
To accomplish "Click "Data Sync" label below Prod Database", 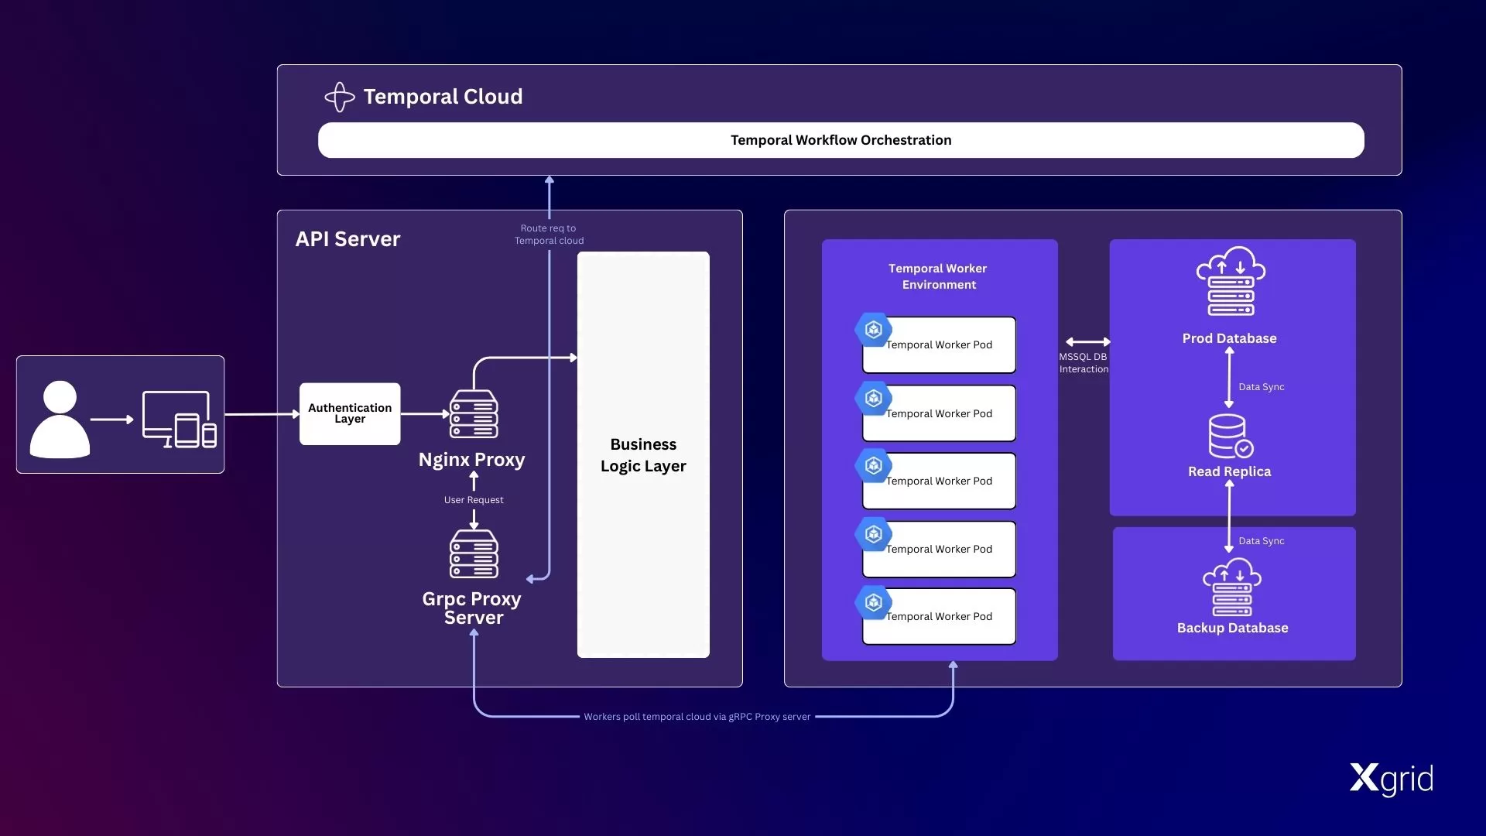I will [x=1261, y=387].
